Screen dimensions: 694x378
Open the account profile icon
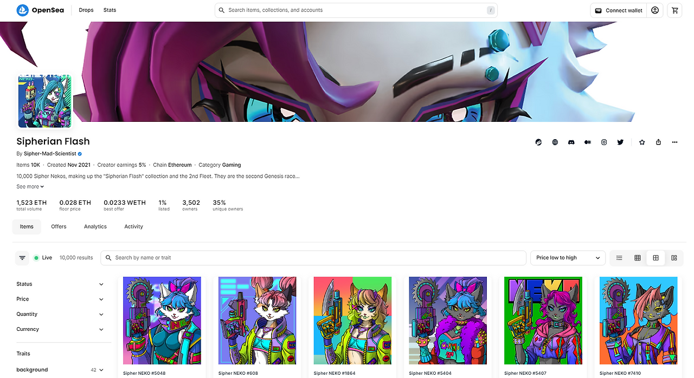[655, 10]
